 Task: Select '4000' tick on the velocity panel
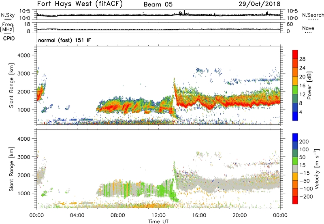click(x=23, y=139)
